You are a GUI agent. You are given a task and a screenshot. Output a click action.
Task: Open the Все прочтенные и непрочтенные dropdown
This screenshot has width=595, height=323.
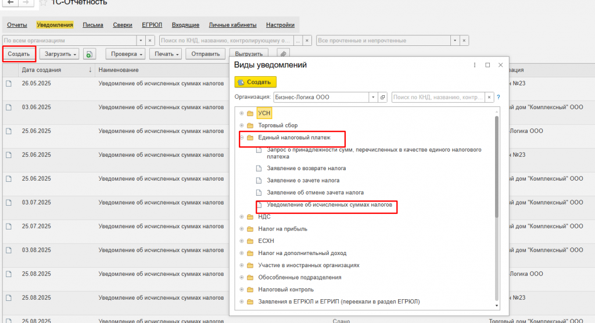click(x=455, y=40)
